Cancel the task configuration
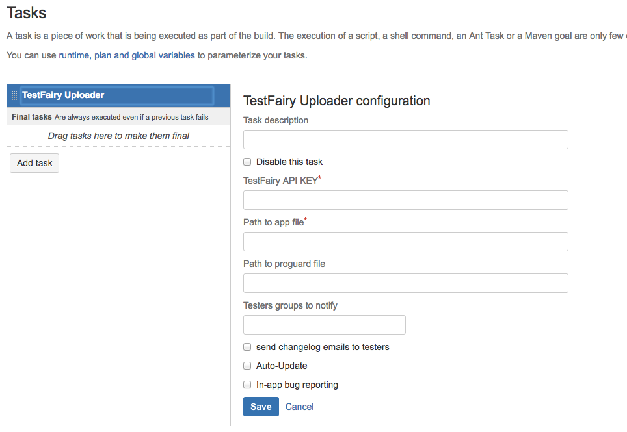627x432 pixels. [x=299, y=406]
